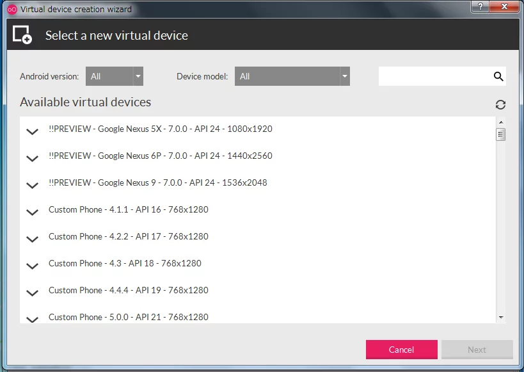Click the device list scrollbar up arrow
The height and width of the screenshot is (372, 524).
coord(500,122)
